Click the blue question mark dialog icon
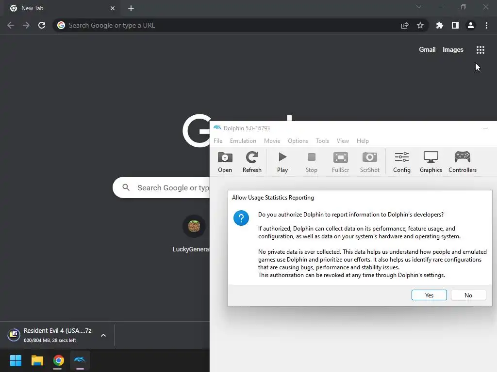This screenshot has width=497, height=372. [x=241, y=218]
